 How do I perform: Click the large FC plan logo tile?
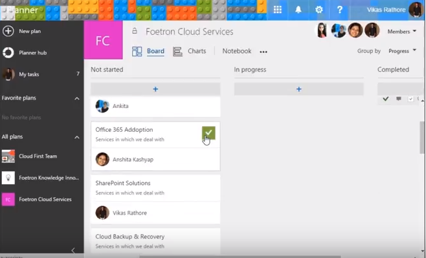click(103, 40)
